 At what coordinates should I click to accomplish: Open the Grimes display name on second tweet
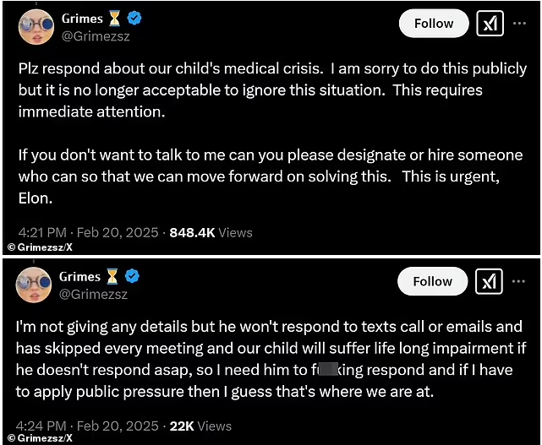[79, 276]
